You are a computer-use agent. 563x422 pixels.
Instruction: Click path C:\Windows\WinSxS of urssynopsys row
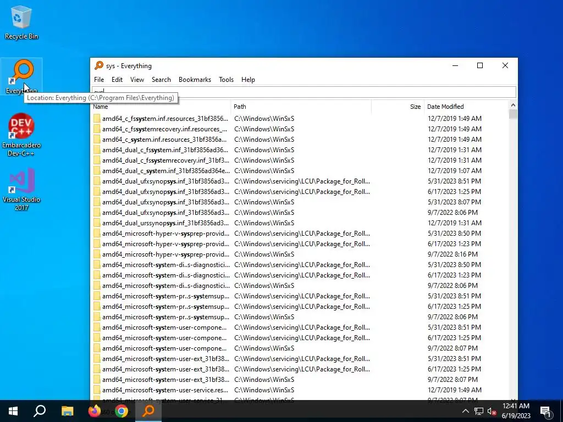pyautogui.click(x=264, y=223)
